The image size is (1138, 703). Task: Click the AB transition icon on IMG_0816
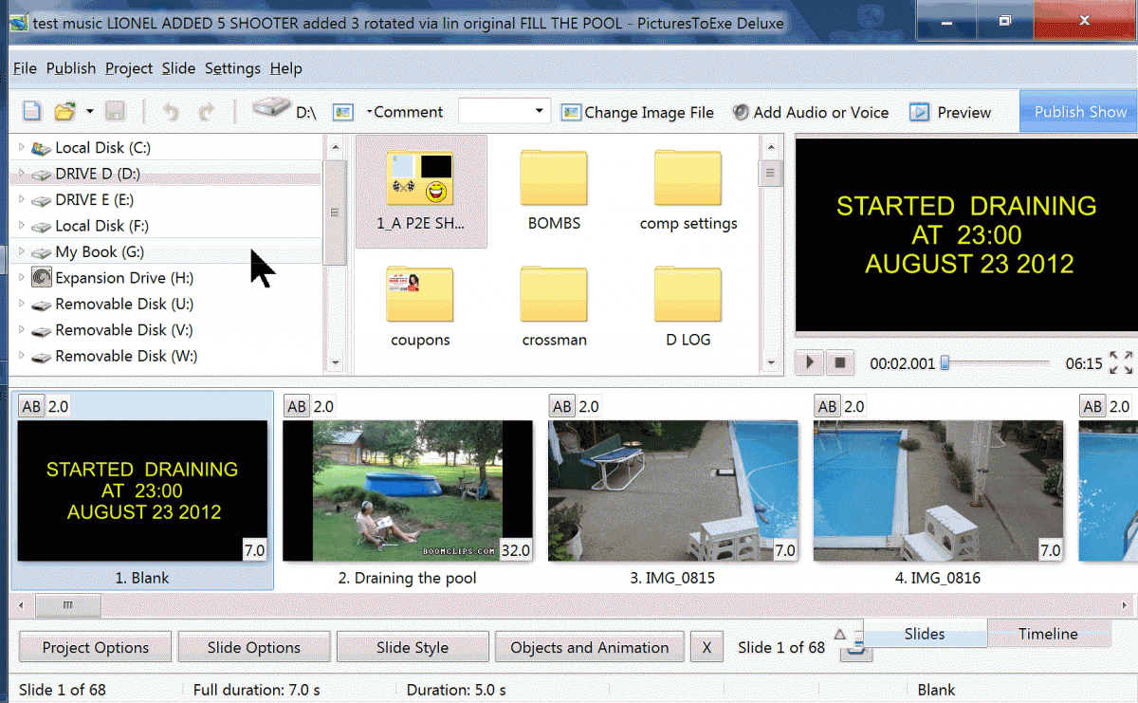(828, 406)
